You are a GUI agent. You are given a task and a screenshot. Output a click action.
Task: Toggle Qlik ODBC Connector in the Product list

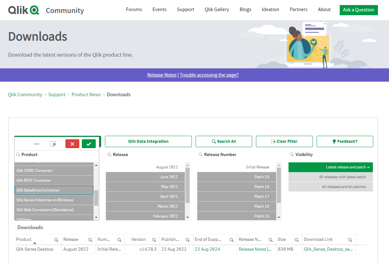click(x=54, y=171)
